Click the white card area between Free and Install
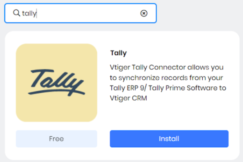The image size is (243, 162). 104,139
